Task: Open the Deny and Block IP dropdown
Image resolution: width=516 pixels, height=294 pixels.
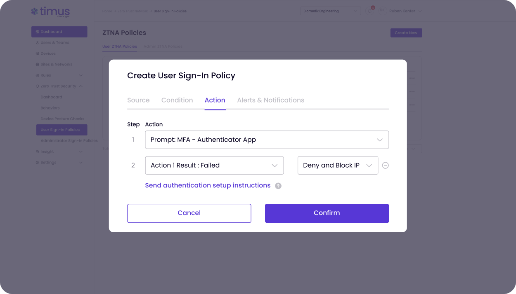Action: point(338,165)
